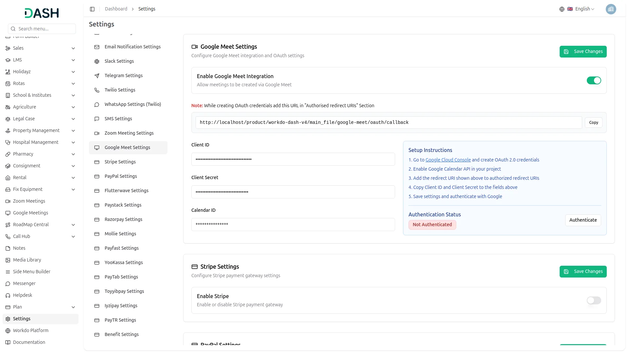Copy the OAuth callback URL
This screenshot has width=628, height=353.
pyautogui.click(x=593, y=123)
